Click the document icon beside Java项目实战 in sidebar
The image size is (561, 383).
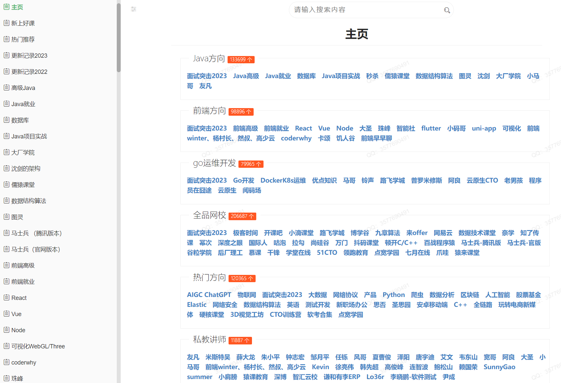click(x=6, y=136)
